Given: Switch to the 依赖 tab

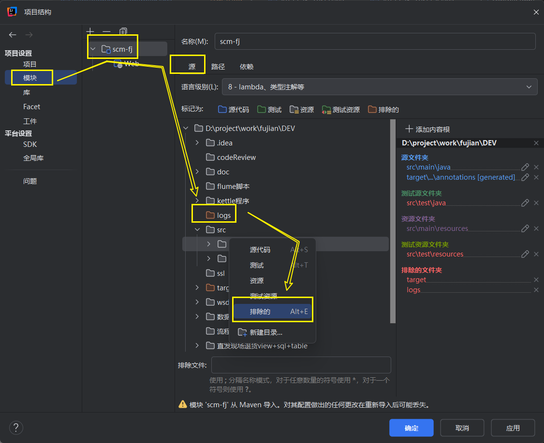Looking at the screenshot, I should [247, 67].
